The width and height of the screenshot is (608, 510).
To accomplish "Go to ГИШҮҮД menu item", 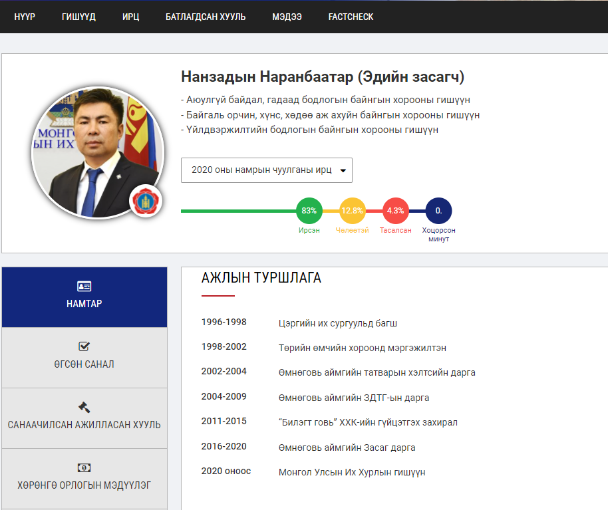I will click(78, 17).
